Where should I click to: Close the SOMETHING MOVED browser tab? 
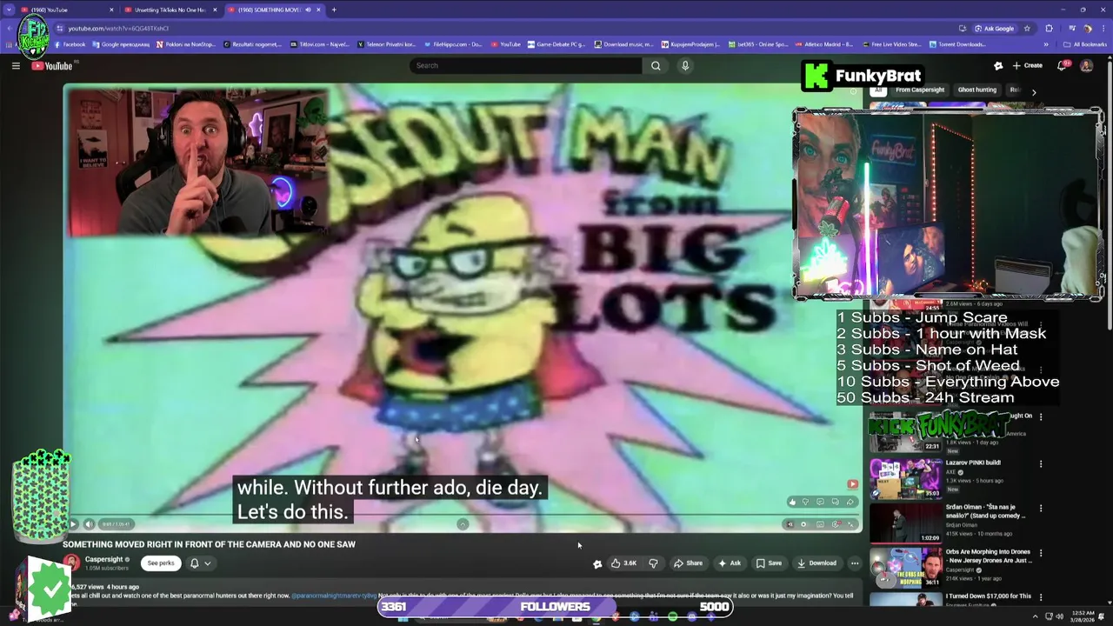coord(319,10)
